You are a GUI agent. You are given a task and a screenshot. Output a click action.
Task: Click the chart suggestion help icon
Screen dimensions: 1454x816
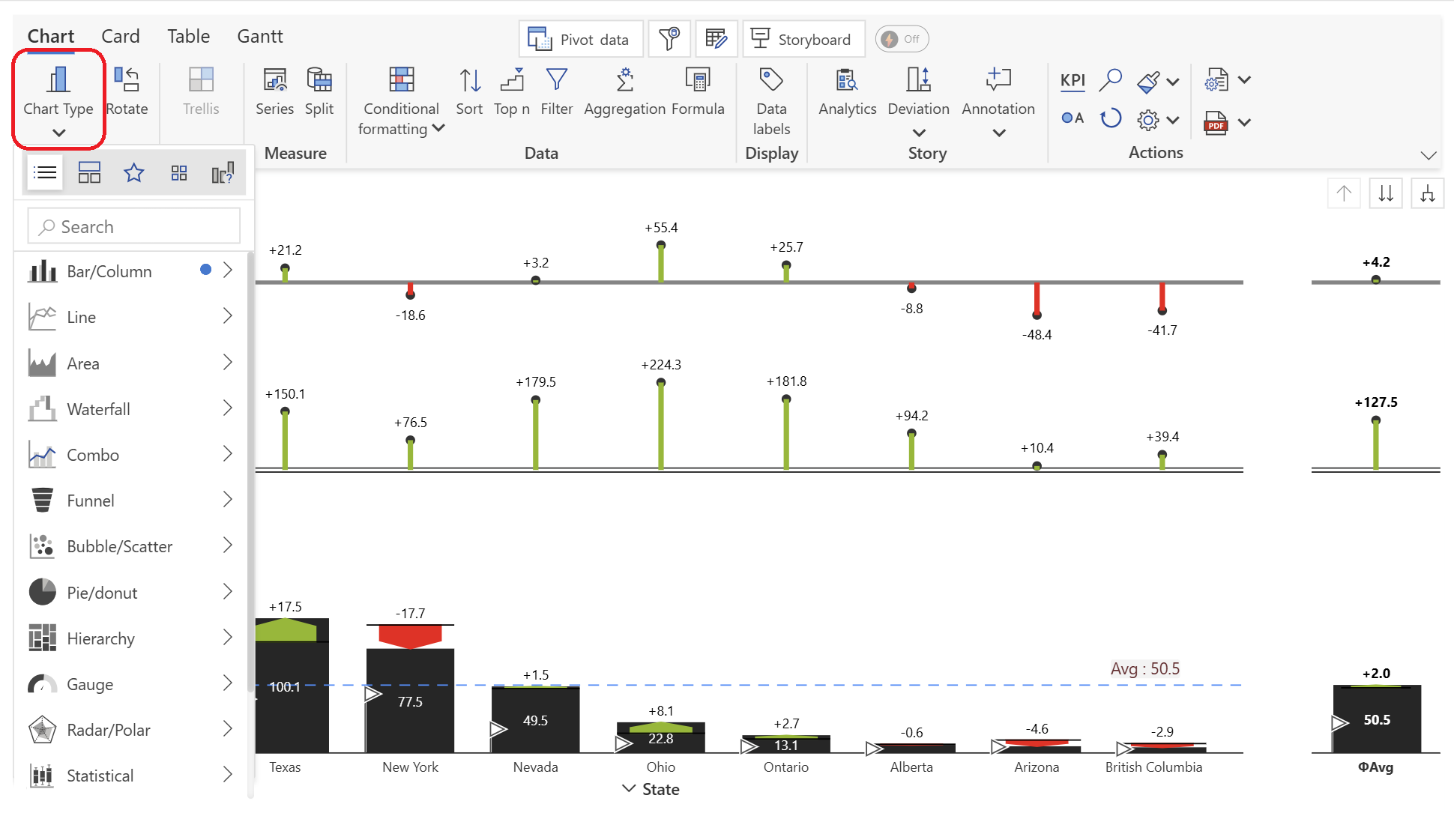click(223, 173)
